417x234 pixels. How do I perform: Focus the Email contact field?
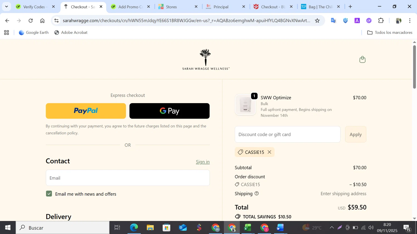[128, 178]
